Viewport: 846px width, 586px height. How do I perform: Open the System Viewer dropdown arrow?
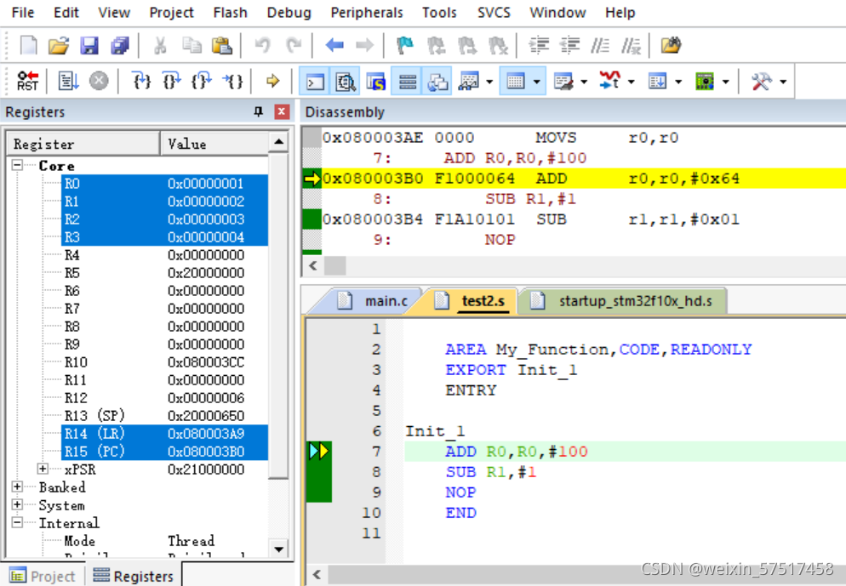(726, 82)
